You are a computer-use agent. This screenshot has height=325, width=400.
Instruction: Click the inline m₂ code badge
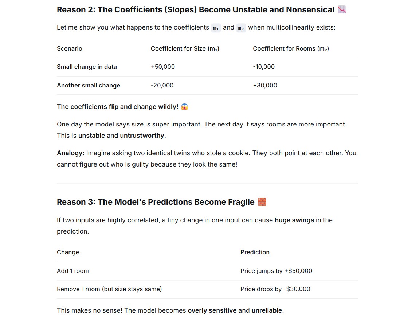241,28
